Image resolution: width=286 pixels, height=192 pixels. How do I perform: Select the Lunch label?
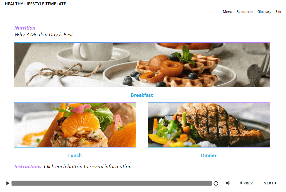pyautogui.click(x=75, y=155)
